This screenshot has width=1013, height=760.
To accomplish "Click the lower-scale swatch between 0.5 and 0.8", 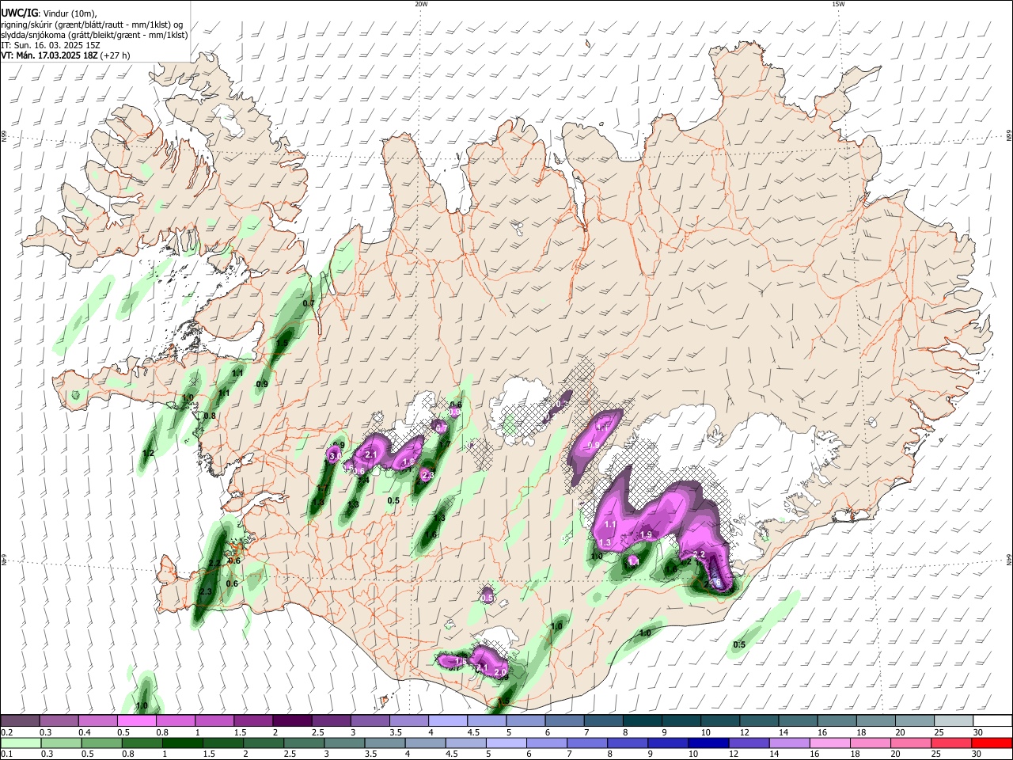I will pos(101,743).
